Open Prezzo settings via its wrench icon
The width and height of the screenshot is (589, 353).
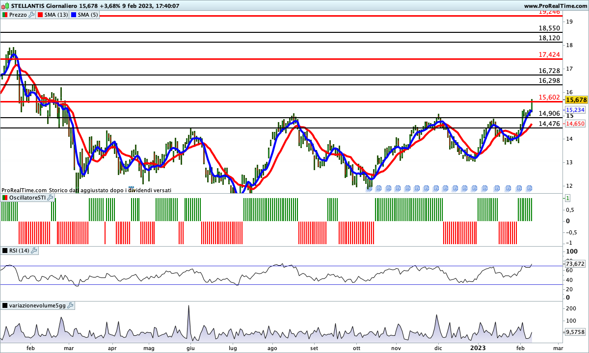pos(32,15)
